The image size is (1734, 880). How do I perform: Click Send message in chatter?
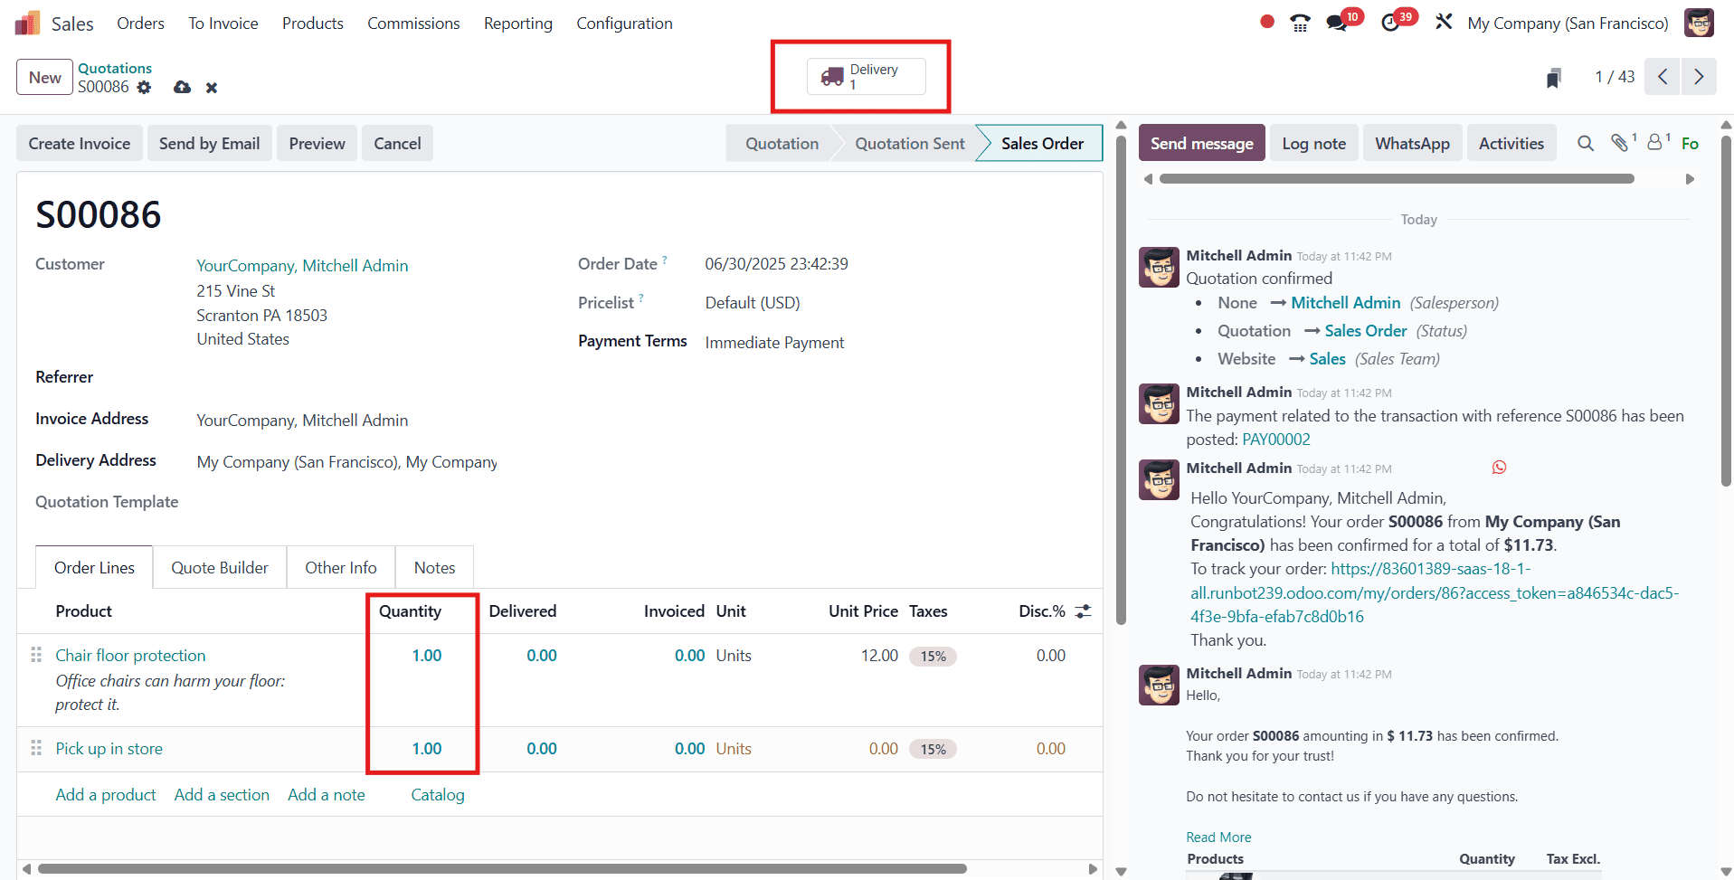pyautogui.click(x=1202, y=144)
